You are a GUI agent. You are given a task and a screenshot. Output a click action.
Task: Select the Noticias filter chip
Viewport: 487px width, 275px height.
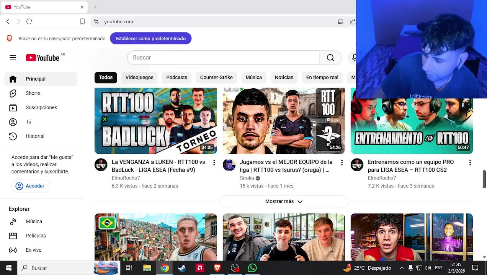pyautogui.click(x=284, y=78)
